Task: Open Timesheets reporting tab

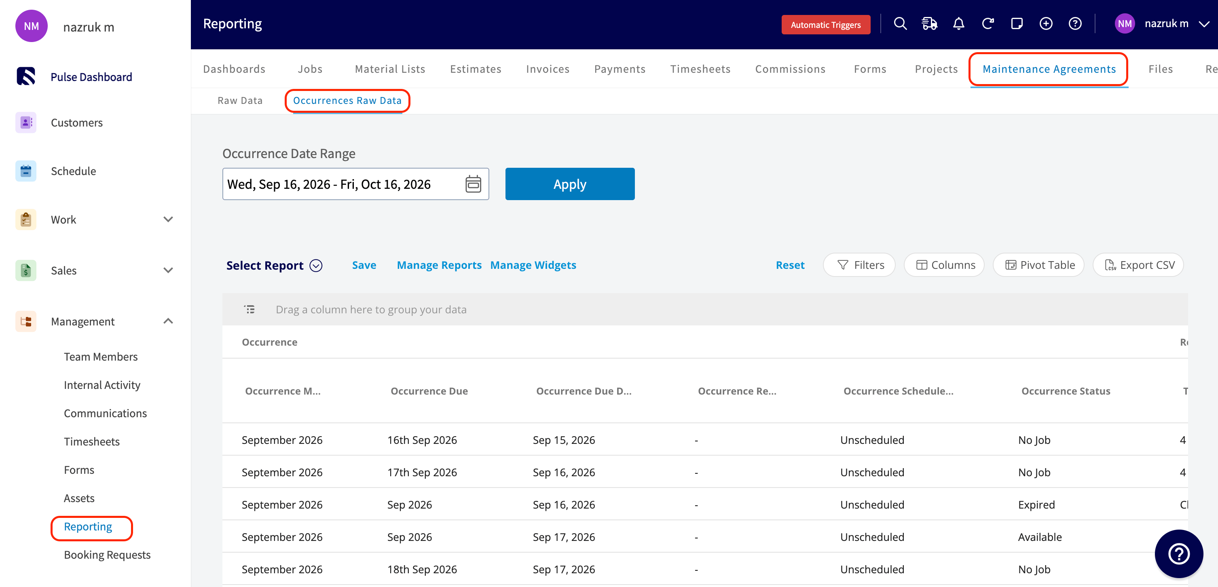Action: (700, 69)
